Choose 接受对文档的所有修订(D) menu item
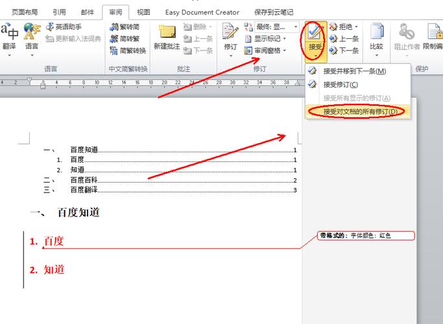443x324 pixels. (357, 111)
